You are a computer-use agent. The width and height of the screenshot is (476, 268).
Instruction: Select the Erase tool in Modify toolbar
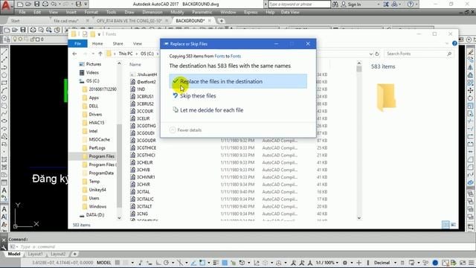(x=471, y=52)
